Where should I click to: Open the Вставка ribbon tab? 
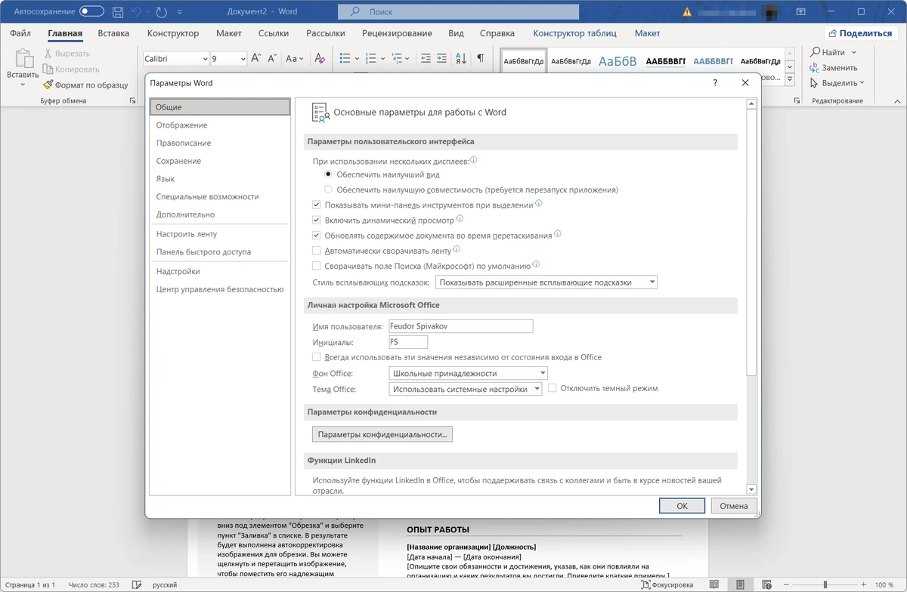113,33
